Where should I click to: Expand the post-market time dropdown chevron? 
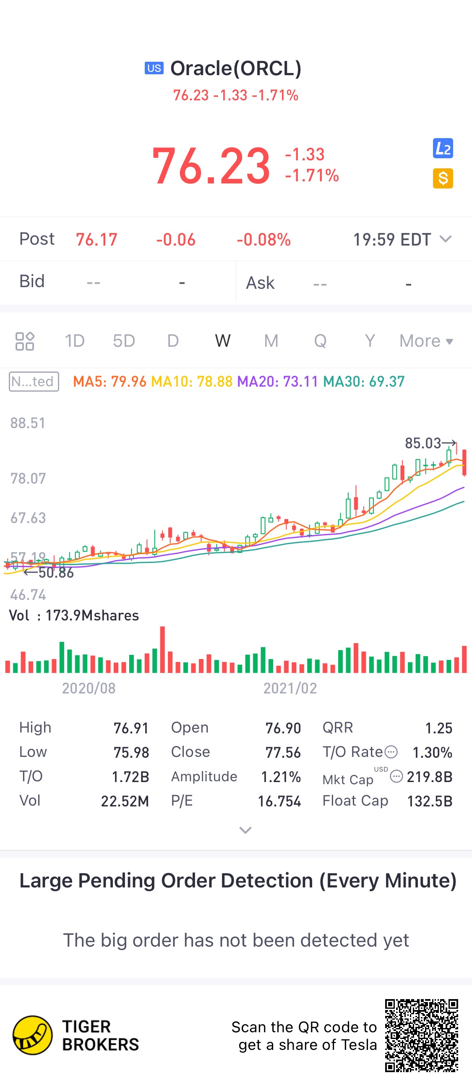(x=446, y=239)
